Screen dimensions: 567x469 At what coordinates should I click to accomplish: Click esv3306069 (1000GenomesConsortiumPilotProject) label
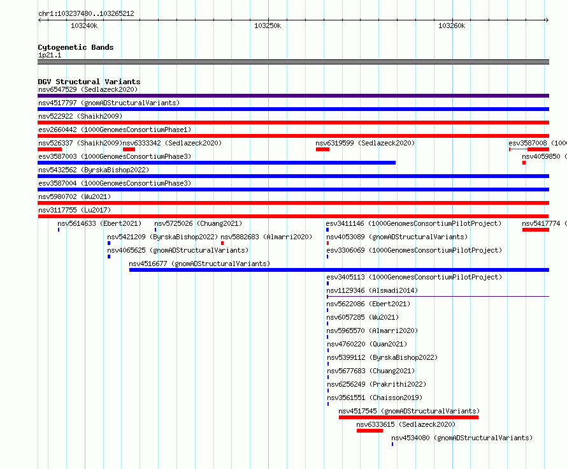tap(414, 250)
